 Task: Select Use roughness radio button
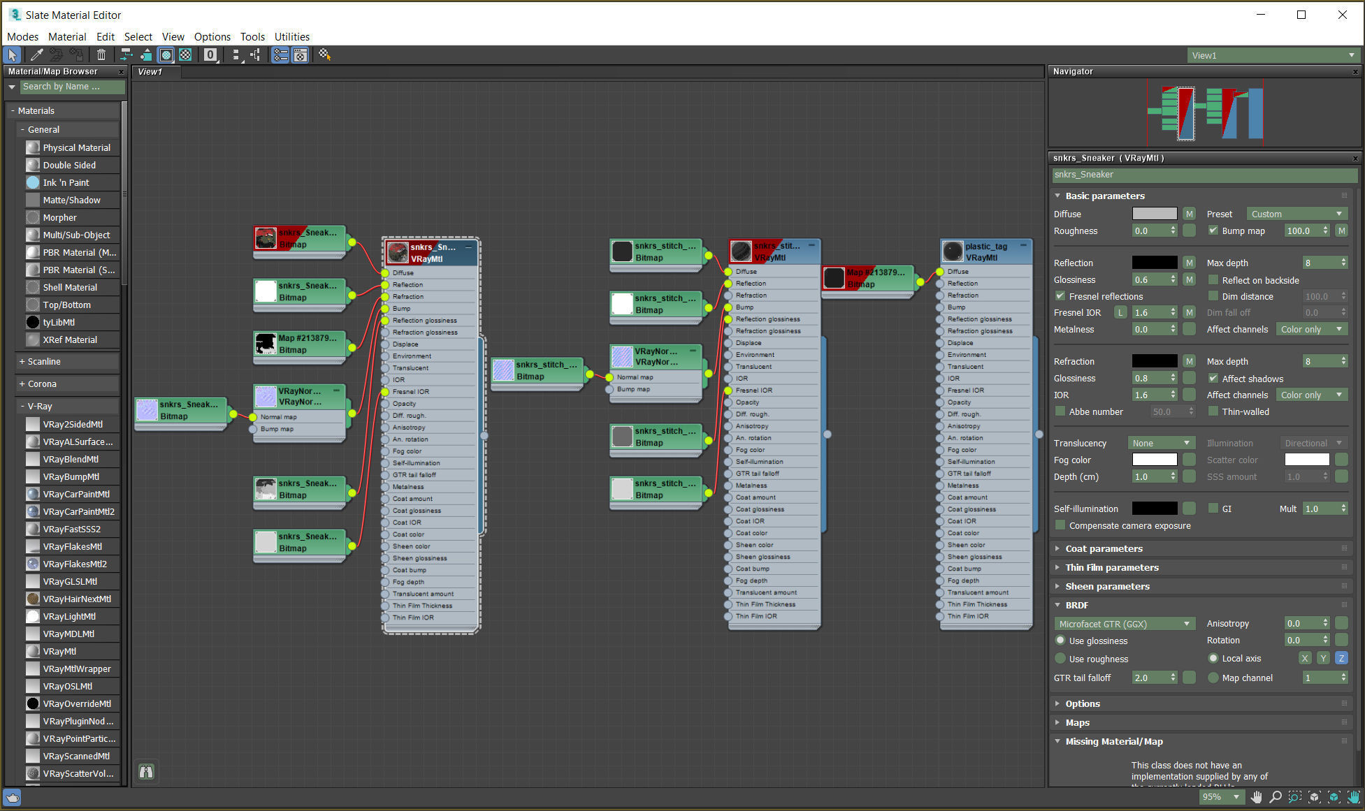(1060, 659)
